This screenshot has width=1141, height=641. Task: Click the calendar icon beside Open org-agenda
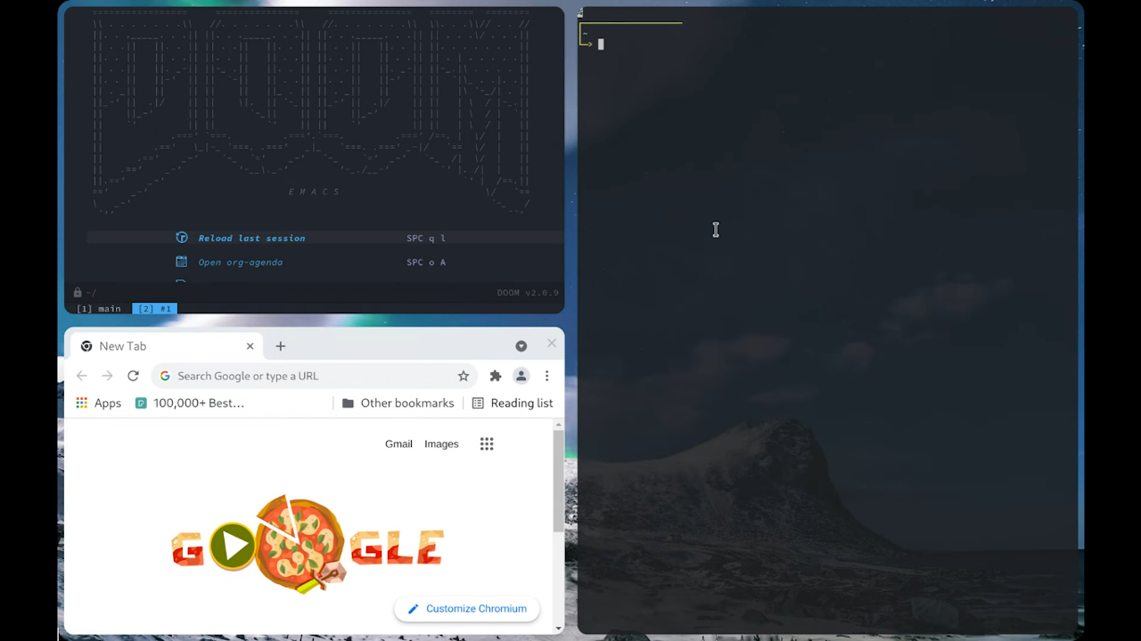point(182,262)
